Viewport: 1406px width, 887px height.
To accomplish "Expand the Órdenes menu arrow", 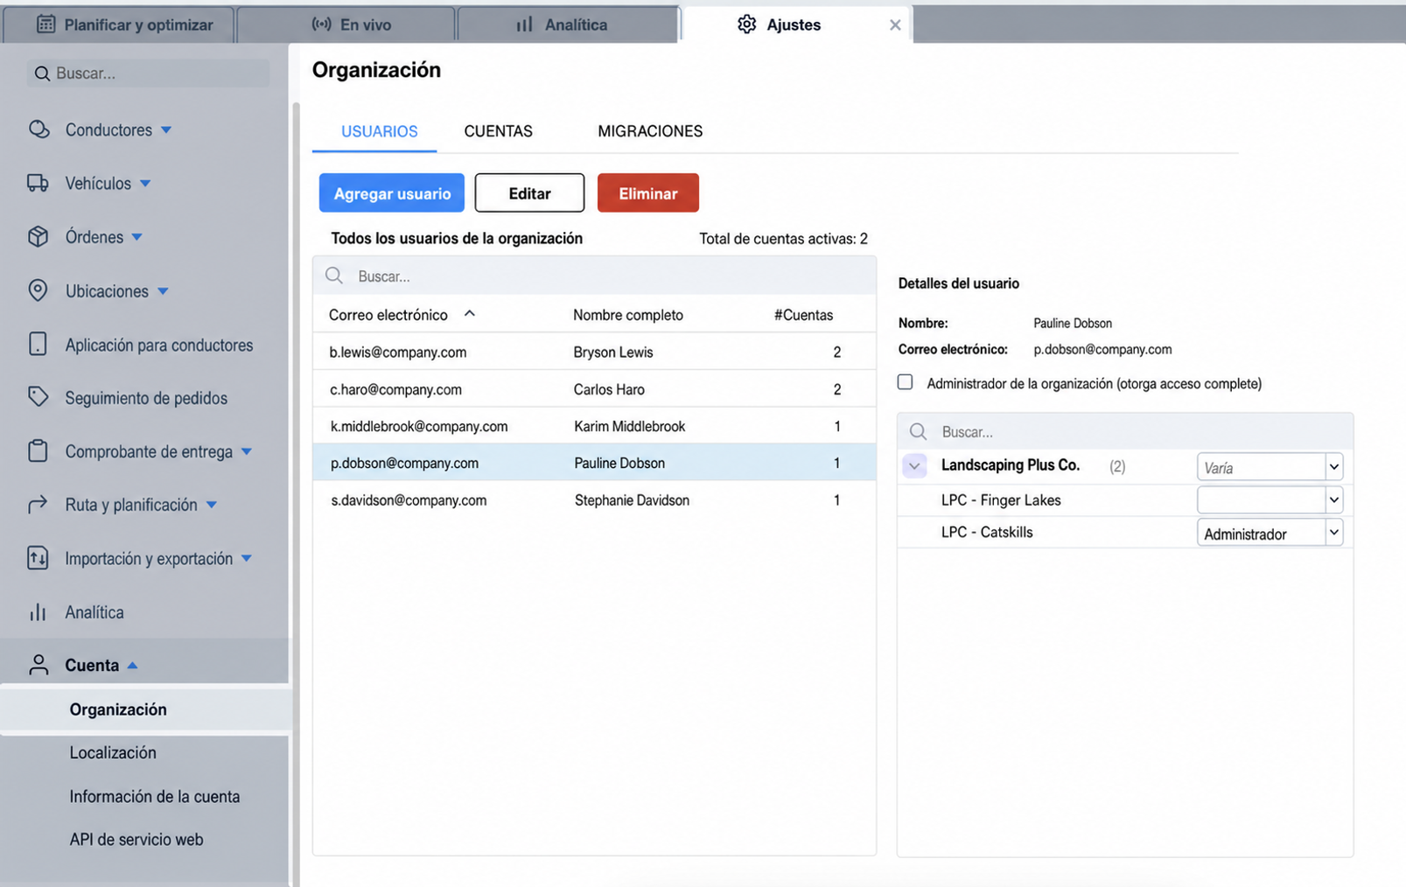I will pyautogui.click(x=136, y=237).
